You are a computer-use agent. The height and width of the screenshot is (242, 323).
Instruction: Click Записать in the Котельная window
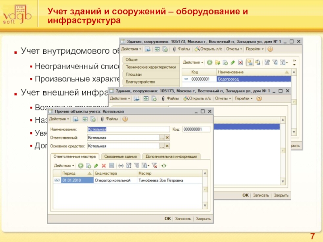pyautogui.click(x=183, y=219)
